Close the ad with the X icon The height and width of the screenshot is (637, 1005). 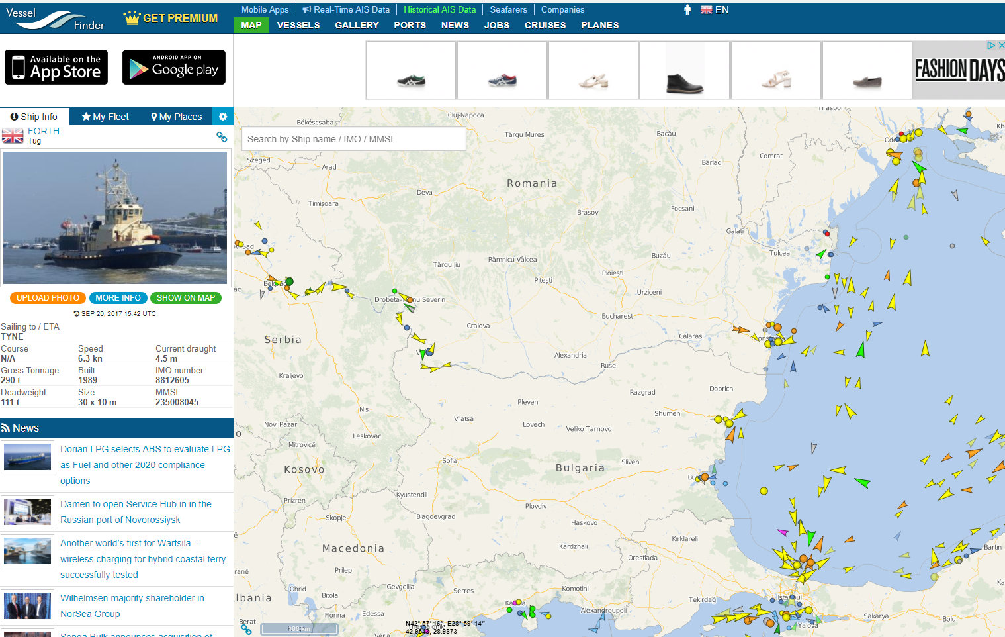point(1001,45)
